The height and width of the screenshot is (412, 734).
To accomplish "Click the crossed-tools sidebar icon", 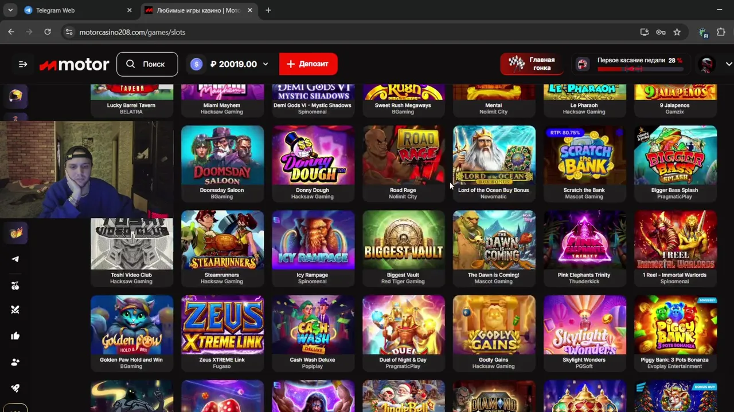I will [15, 310].
